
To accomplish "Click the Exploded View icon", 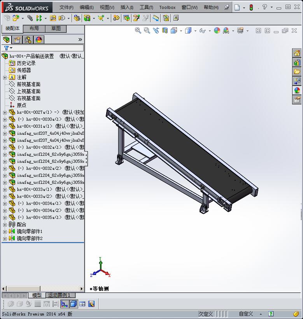I will coord(137,18).
